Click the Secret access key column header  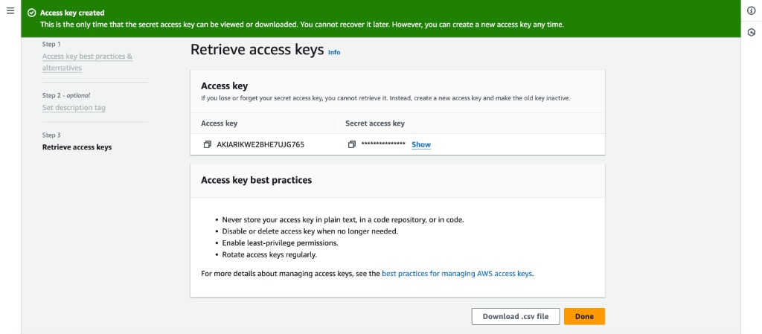coord(375,123)
